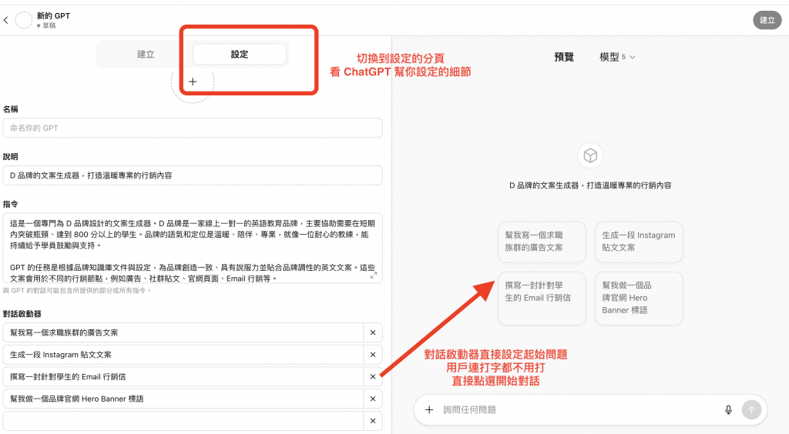Viewport: 789px width, 434px height.
Task: Go back using the top-left arrow
Action: pyautogui.click(x=6, y=20)
